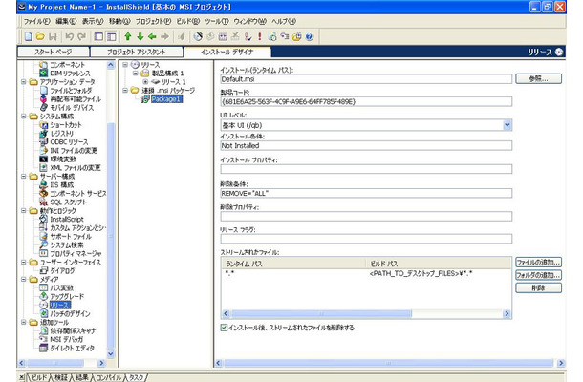Screen dimensions: 583x382
Task: Expand the リリース 1 node
Action: coord(145,82)
